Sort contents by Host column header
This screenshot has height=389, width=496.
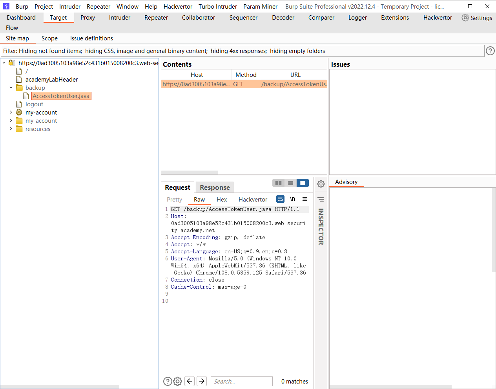click(x=197, y=75)
